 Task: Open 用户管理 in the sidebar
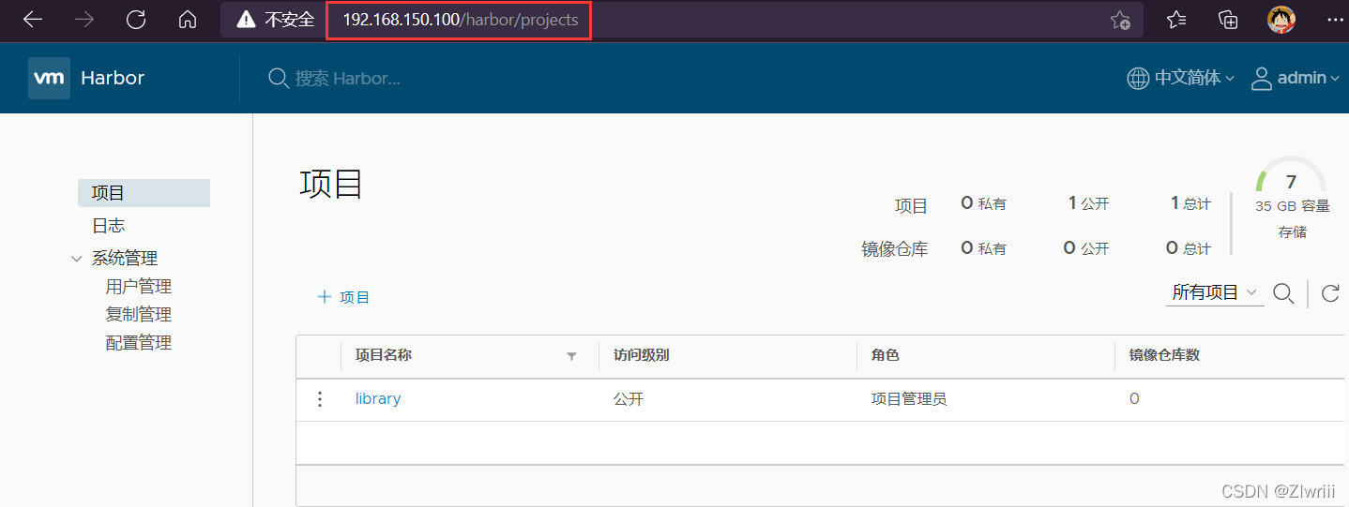(139, 287)
